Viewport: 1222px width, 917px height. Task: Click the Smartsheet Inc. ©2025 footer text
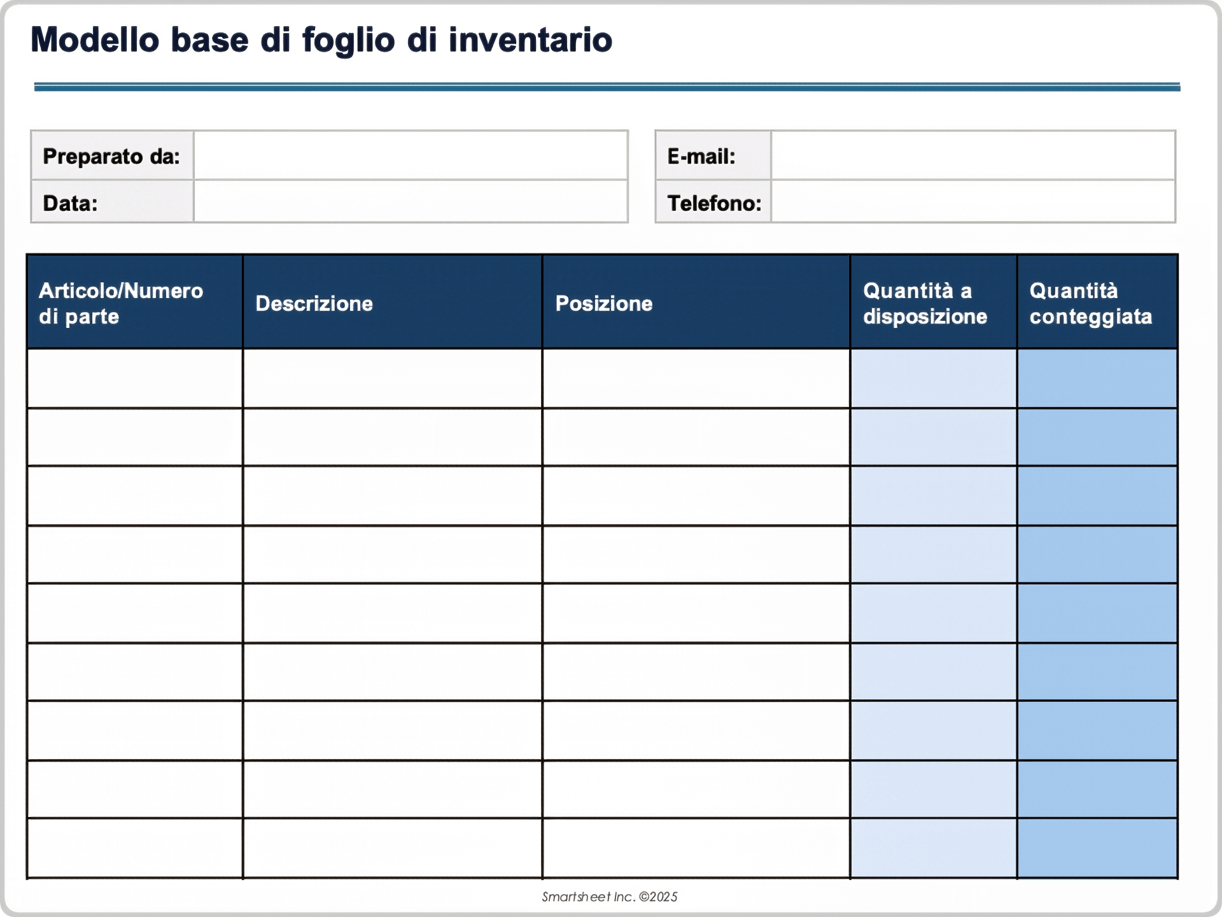pyautogui.click(x=610, y=897)
